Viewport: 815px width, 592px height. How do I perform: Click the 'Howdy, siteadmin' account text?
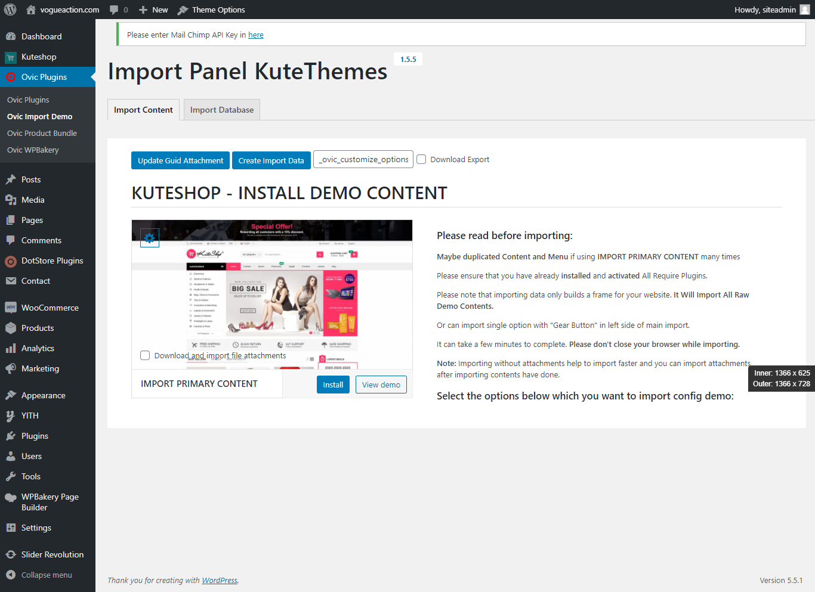[x=765, y=10]
